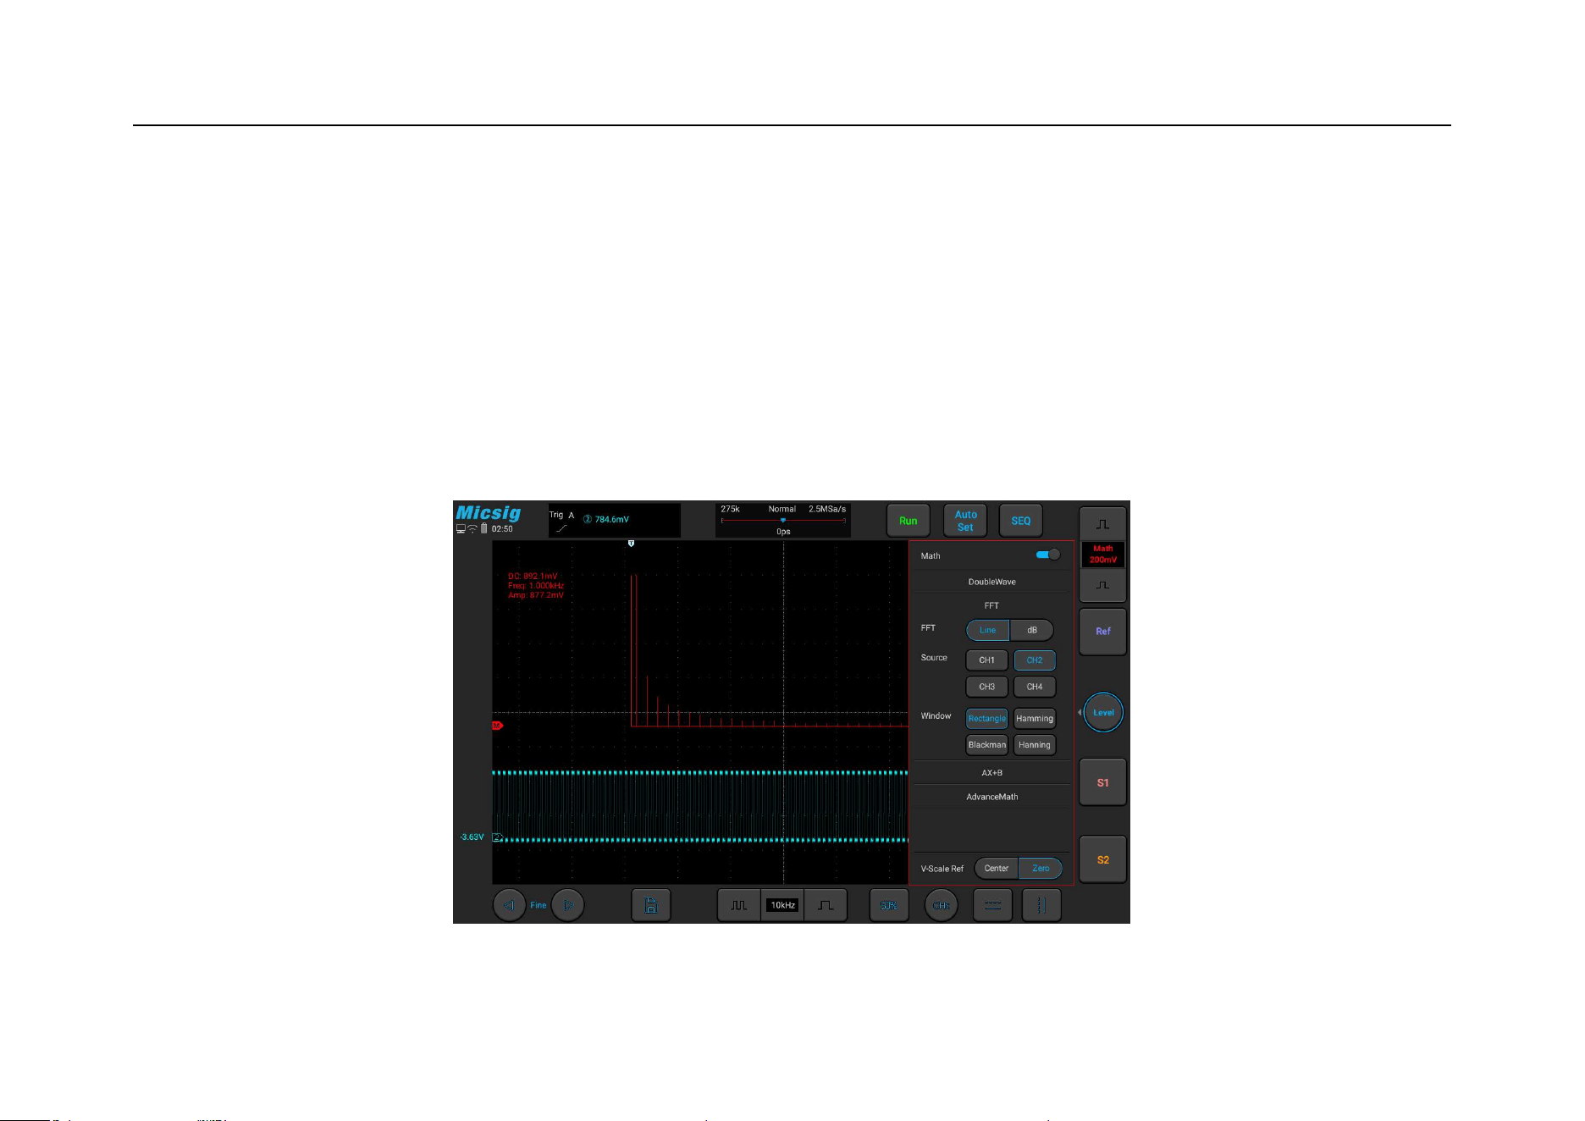Choose CH3 as FFT source
The height and width of the screenshot is (1121, 1585).
tap(987, 687)
